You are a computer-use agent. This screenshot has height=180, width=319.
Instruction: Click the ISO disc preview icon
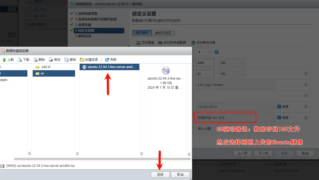click(166, 70)
